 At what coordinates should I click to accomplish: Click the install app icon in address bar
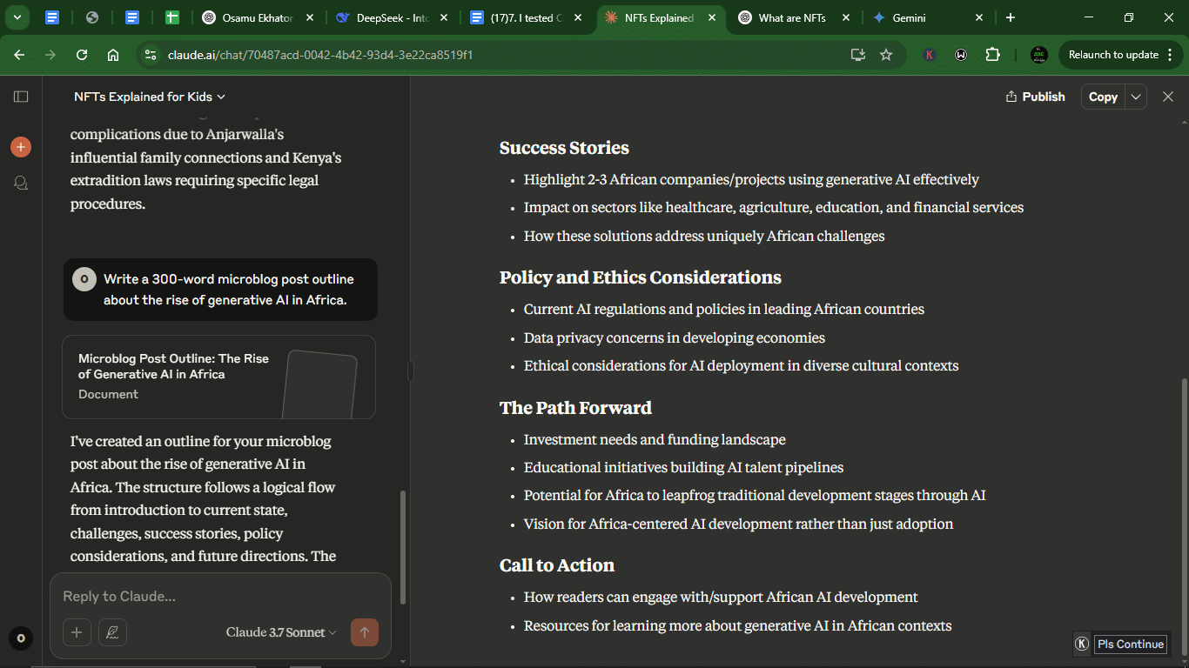click(x=858, y=55)
